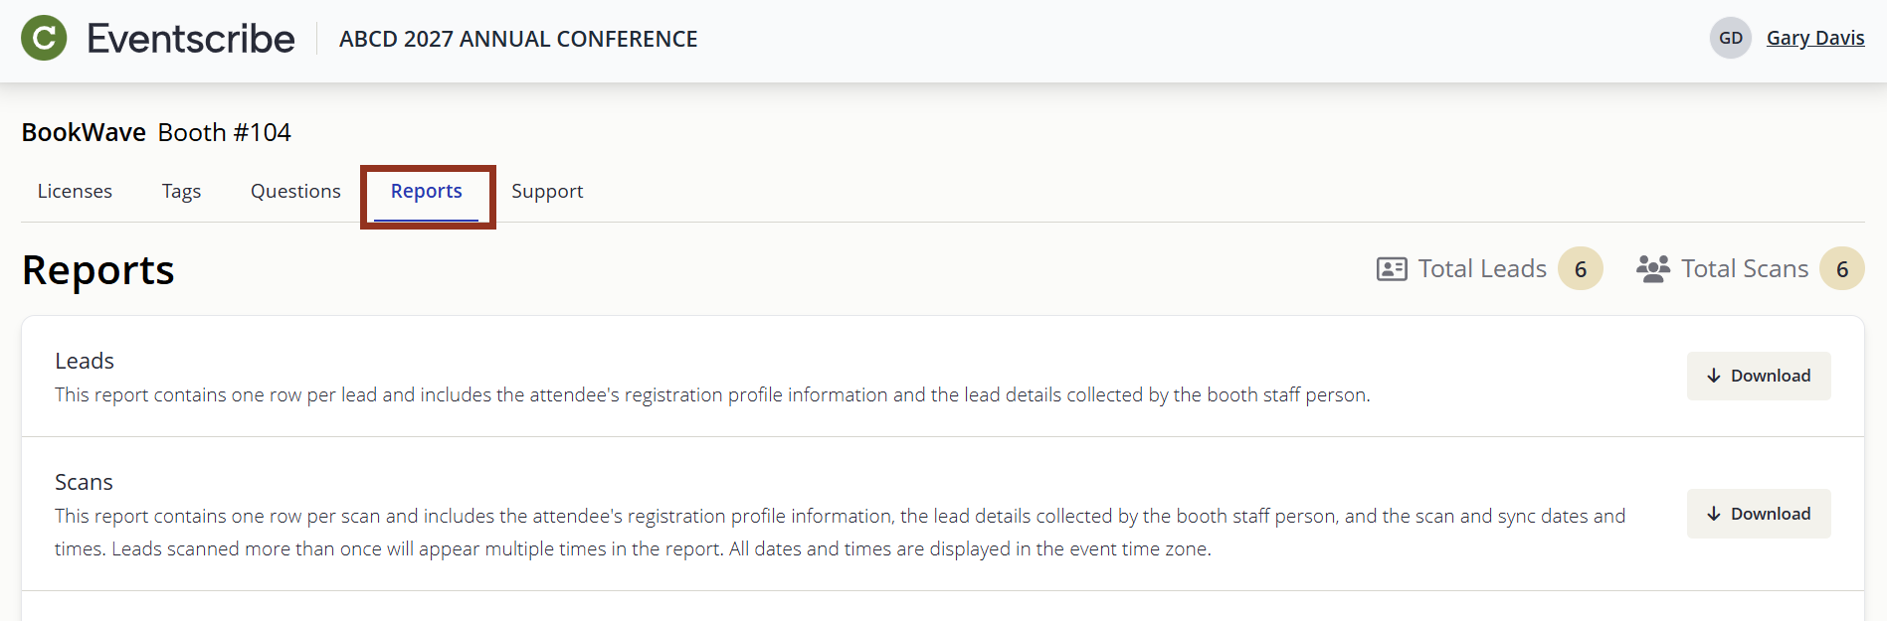
Task: Click the download arrow icon on Leads report
Action: [1713, 376]
